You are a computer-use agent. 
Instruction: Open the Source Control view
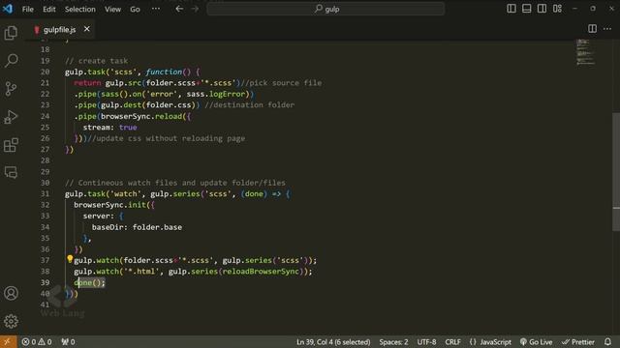coord(11,89)
